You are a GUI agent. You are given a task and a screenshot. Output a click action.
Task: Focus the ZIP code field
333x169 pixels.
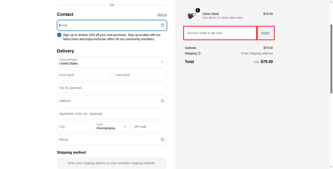(149, 127)
